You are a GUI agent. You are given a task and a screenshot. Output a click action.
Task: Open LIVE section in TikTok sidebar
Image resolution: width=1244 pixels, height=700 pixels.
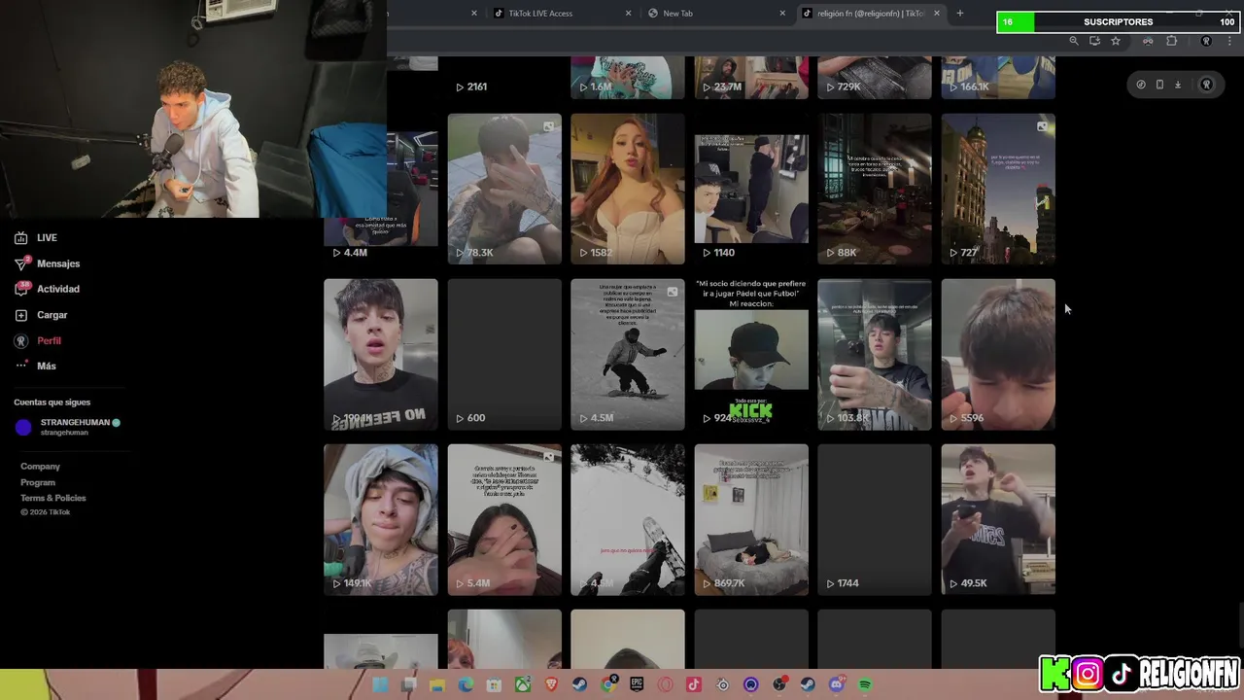coord(36,237)
